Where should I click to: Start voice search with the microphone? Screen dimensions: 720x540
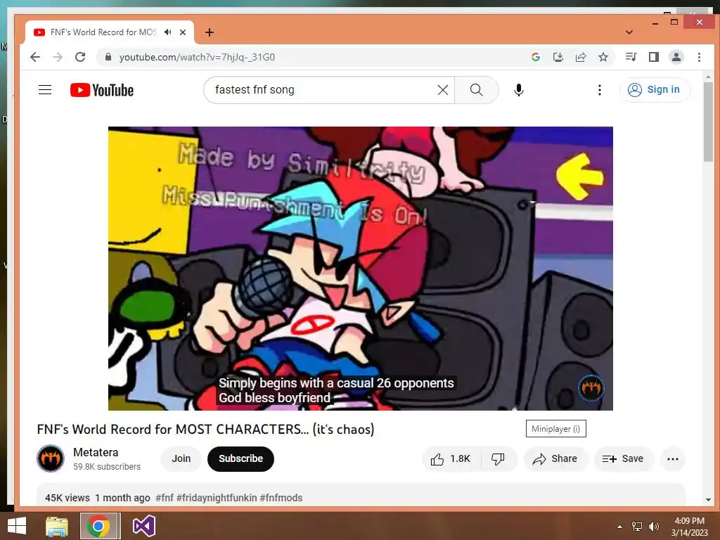519,90
